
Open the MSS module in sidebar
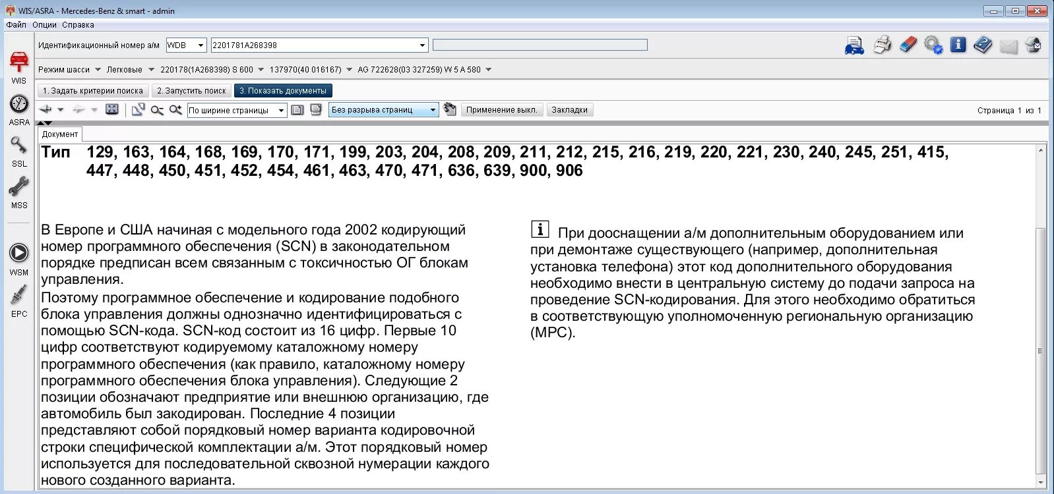point(18,192)
